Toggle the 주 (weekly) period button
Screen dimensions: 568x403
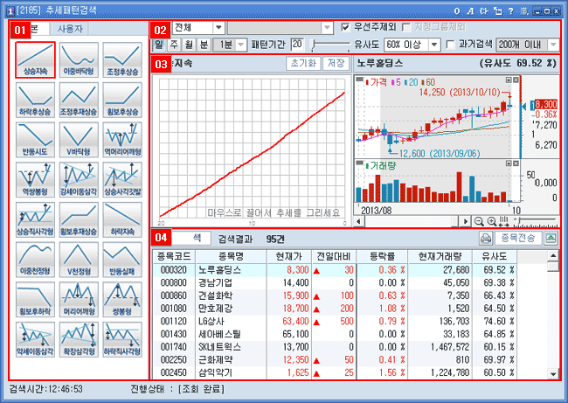(172, 45)
